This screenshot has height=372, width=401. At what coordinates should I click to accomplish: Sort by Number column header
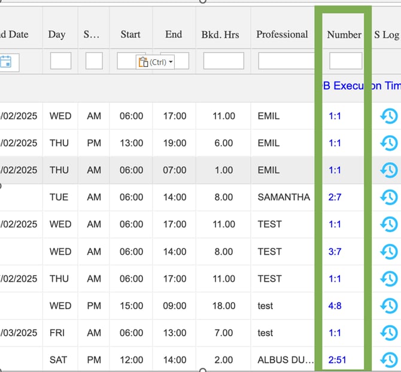pos(344,35)
